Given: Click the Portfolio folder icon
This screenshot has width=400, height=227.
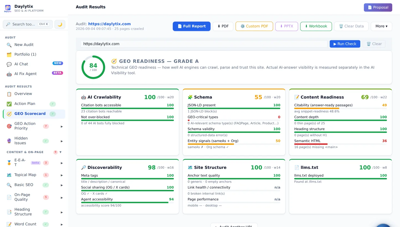Looking at the screenshot, I should pyautogui.click(x=9, y=55).
